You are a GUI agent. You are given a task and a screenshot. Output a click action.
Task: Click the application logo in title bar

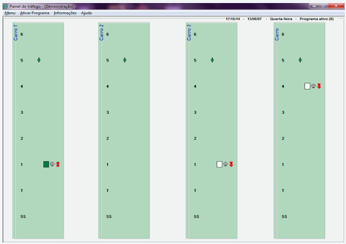click(x=5, y=6)
